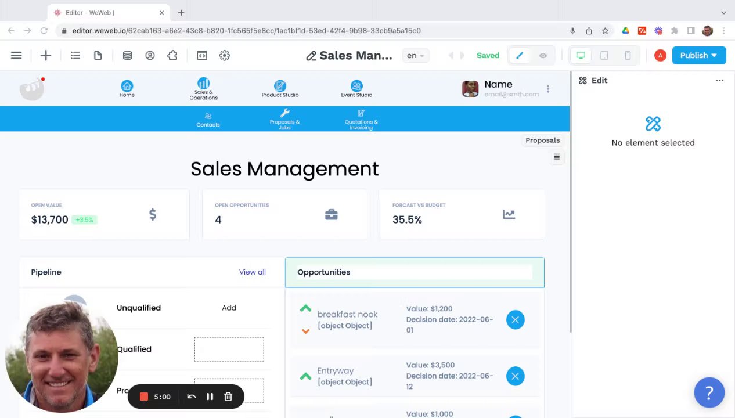Switch to edit mode pencil toggle
Screen dimensions: 735x418
[520, 56]
